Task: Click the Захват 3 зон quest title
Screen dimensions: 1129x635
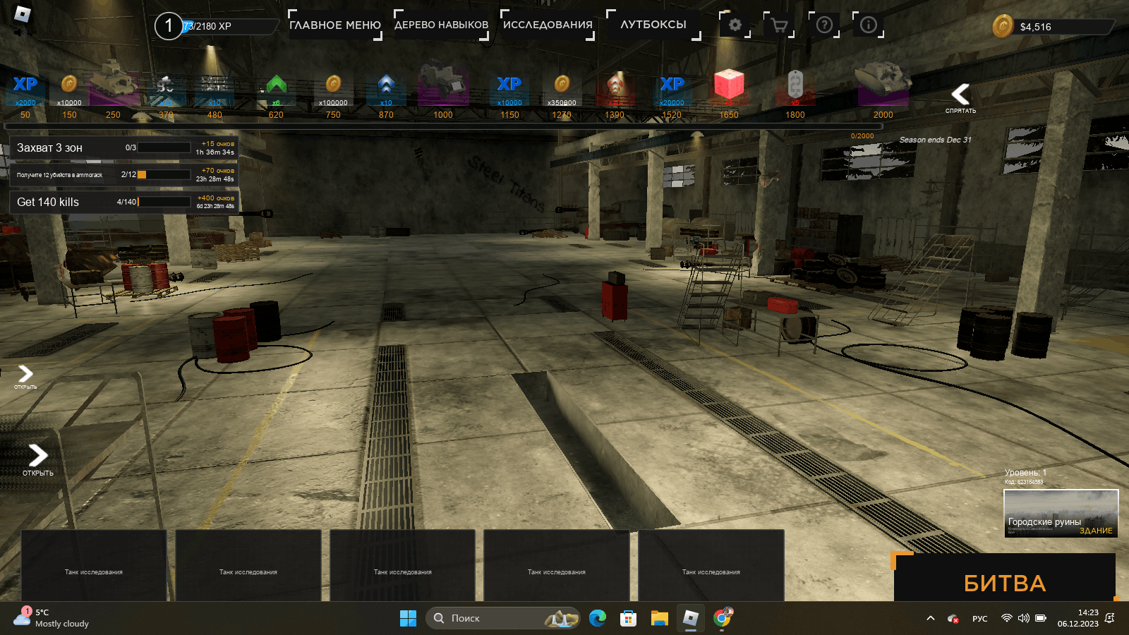Action: [x=49, y=147]
